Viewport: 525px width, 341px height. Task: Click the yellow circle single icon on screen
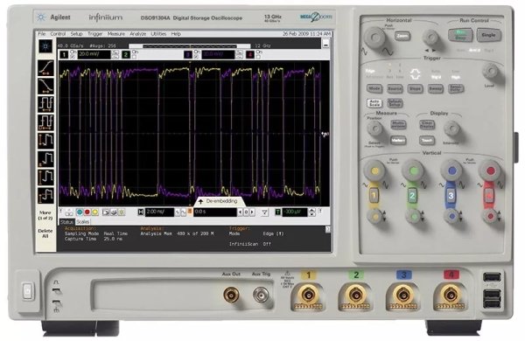95,212
